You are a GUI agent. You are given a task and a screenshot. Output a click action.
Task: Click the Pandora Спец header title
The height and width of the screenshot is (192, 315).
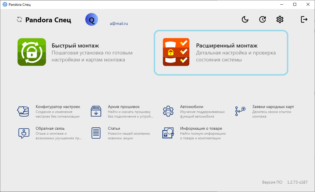48,20
